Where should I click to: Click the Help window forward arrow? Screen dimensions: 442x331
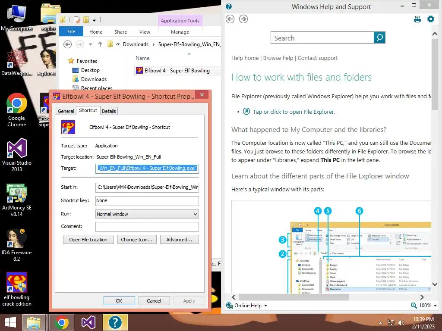tap(243, 19)
